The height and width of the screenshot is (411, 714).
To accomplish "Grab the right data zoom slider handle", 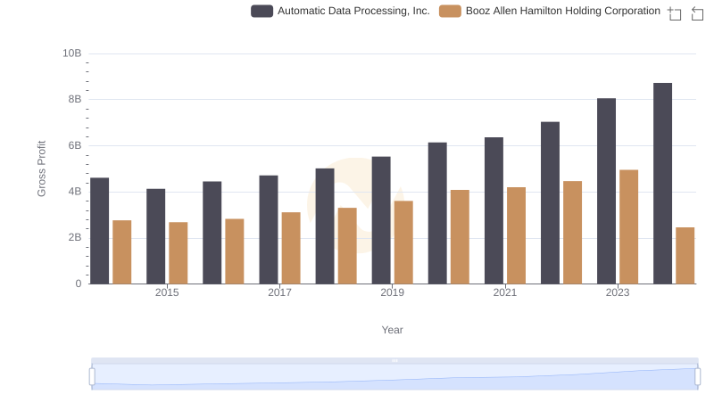I will tap(698, 377).
